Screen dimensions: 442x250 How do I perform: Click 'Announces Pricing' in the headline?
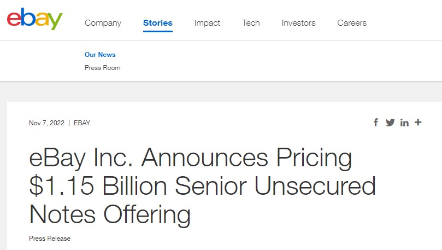click(247, 158)
